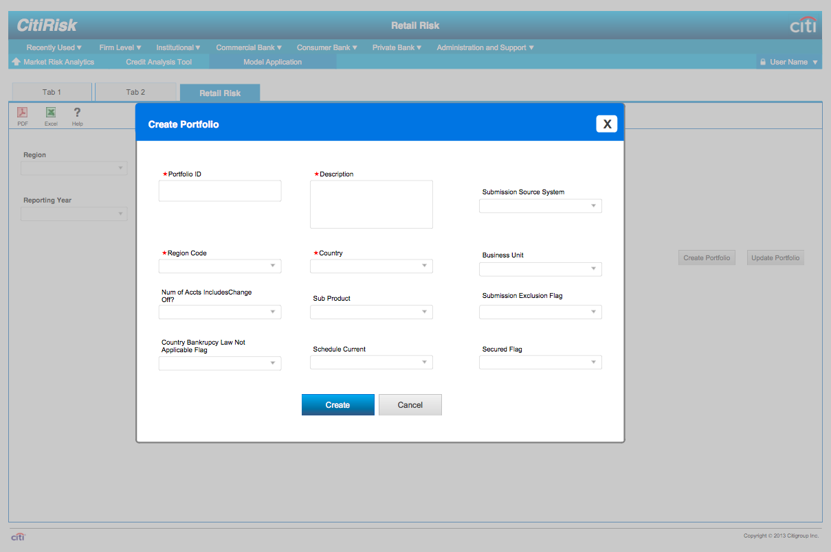The width and height of the screenshot is (831, 552).
Task: Switch to Tab 2
Action: click(135, 92)
